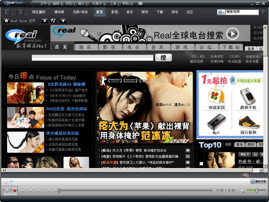Open the 下载站 page tab
Screen dimensions: 269x202
pos(231,47)
